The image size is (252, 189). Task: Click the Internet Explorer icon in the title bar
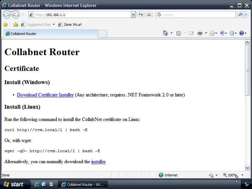pos(4,5)
